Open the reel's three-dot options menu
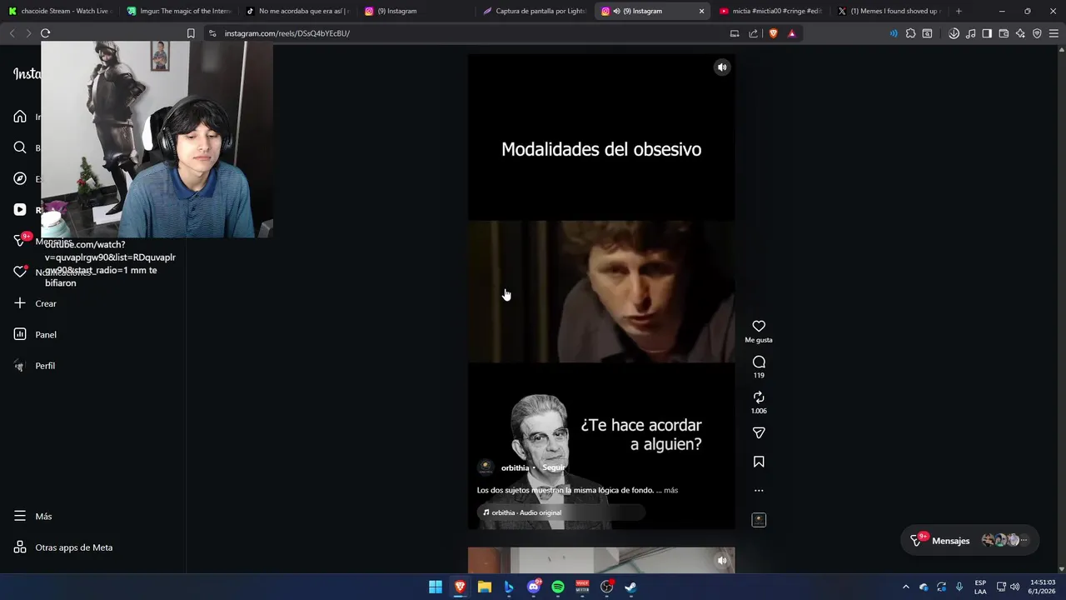Image resolution: width=1066 pixels, height=600 pixels. pyautogui.click(x=759, y=491)
